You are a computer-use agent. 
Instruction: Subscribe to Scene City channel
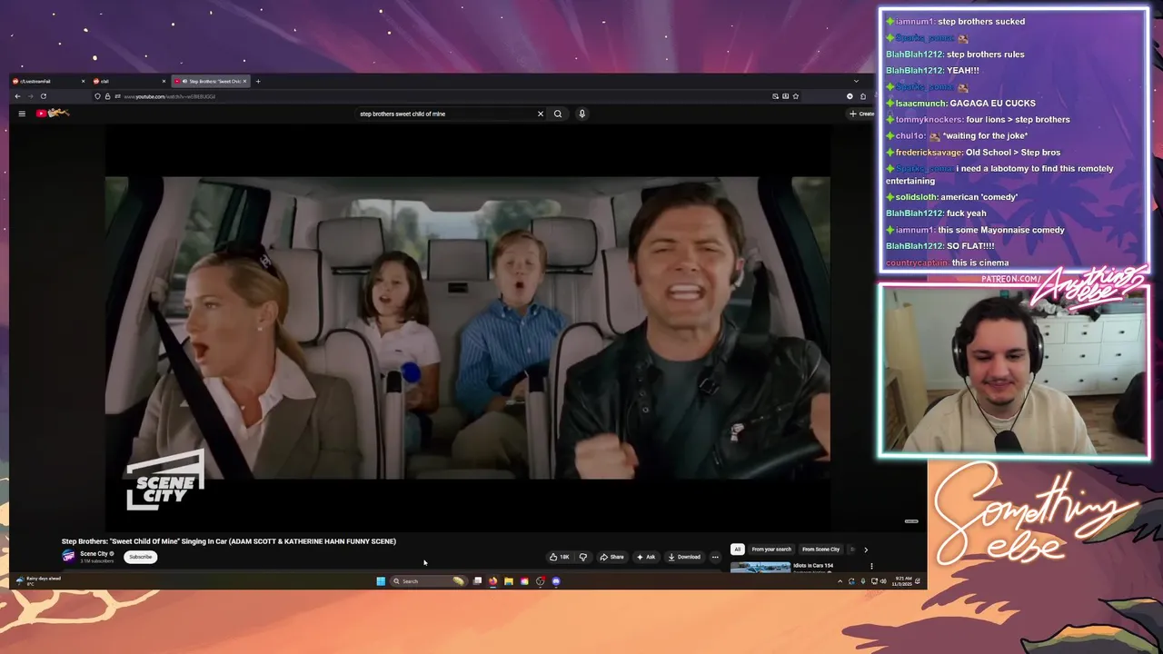(x=141, y=557)
